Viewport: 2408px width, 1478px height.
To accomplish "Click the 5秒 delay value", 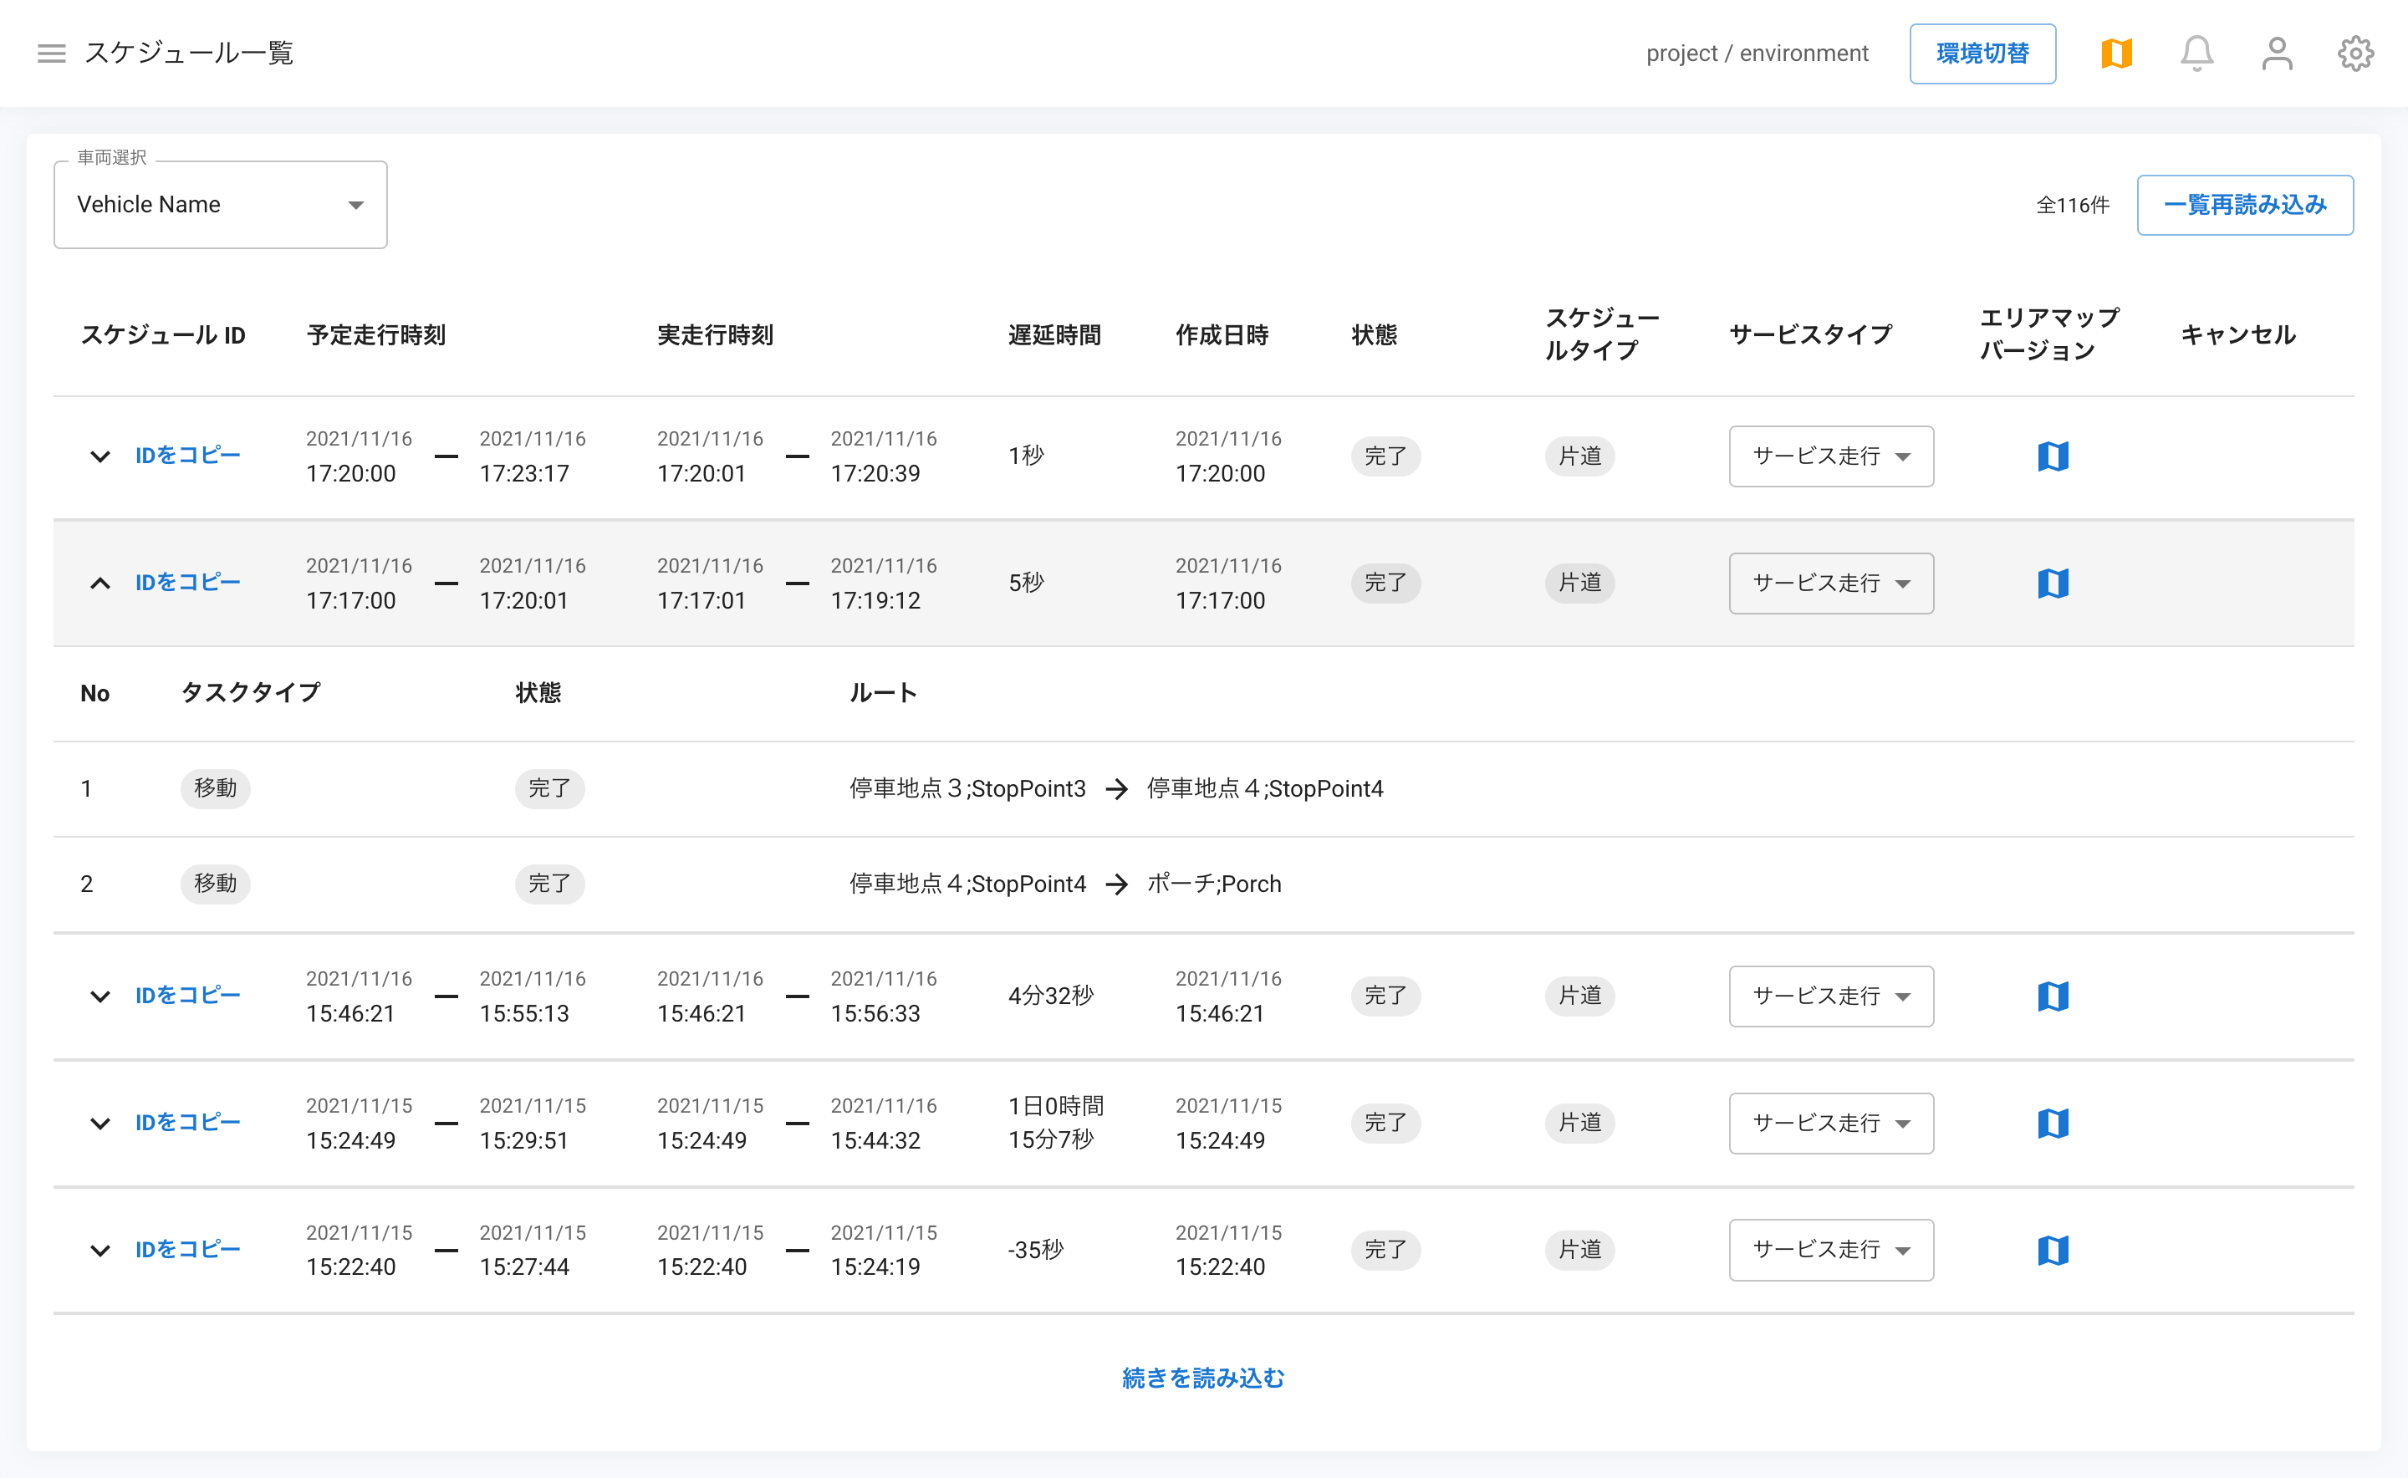I will 1026,583.
